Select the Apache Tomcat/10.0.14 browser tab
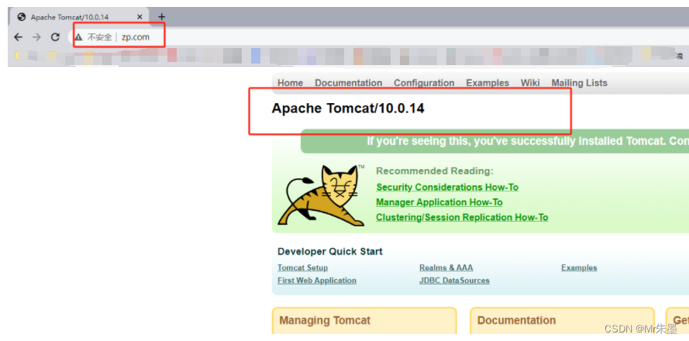 [80, 17]
